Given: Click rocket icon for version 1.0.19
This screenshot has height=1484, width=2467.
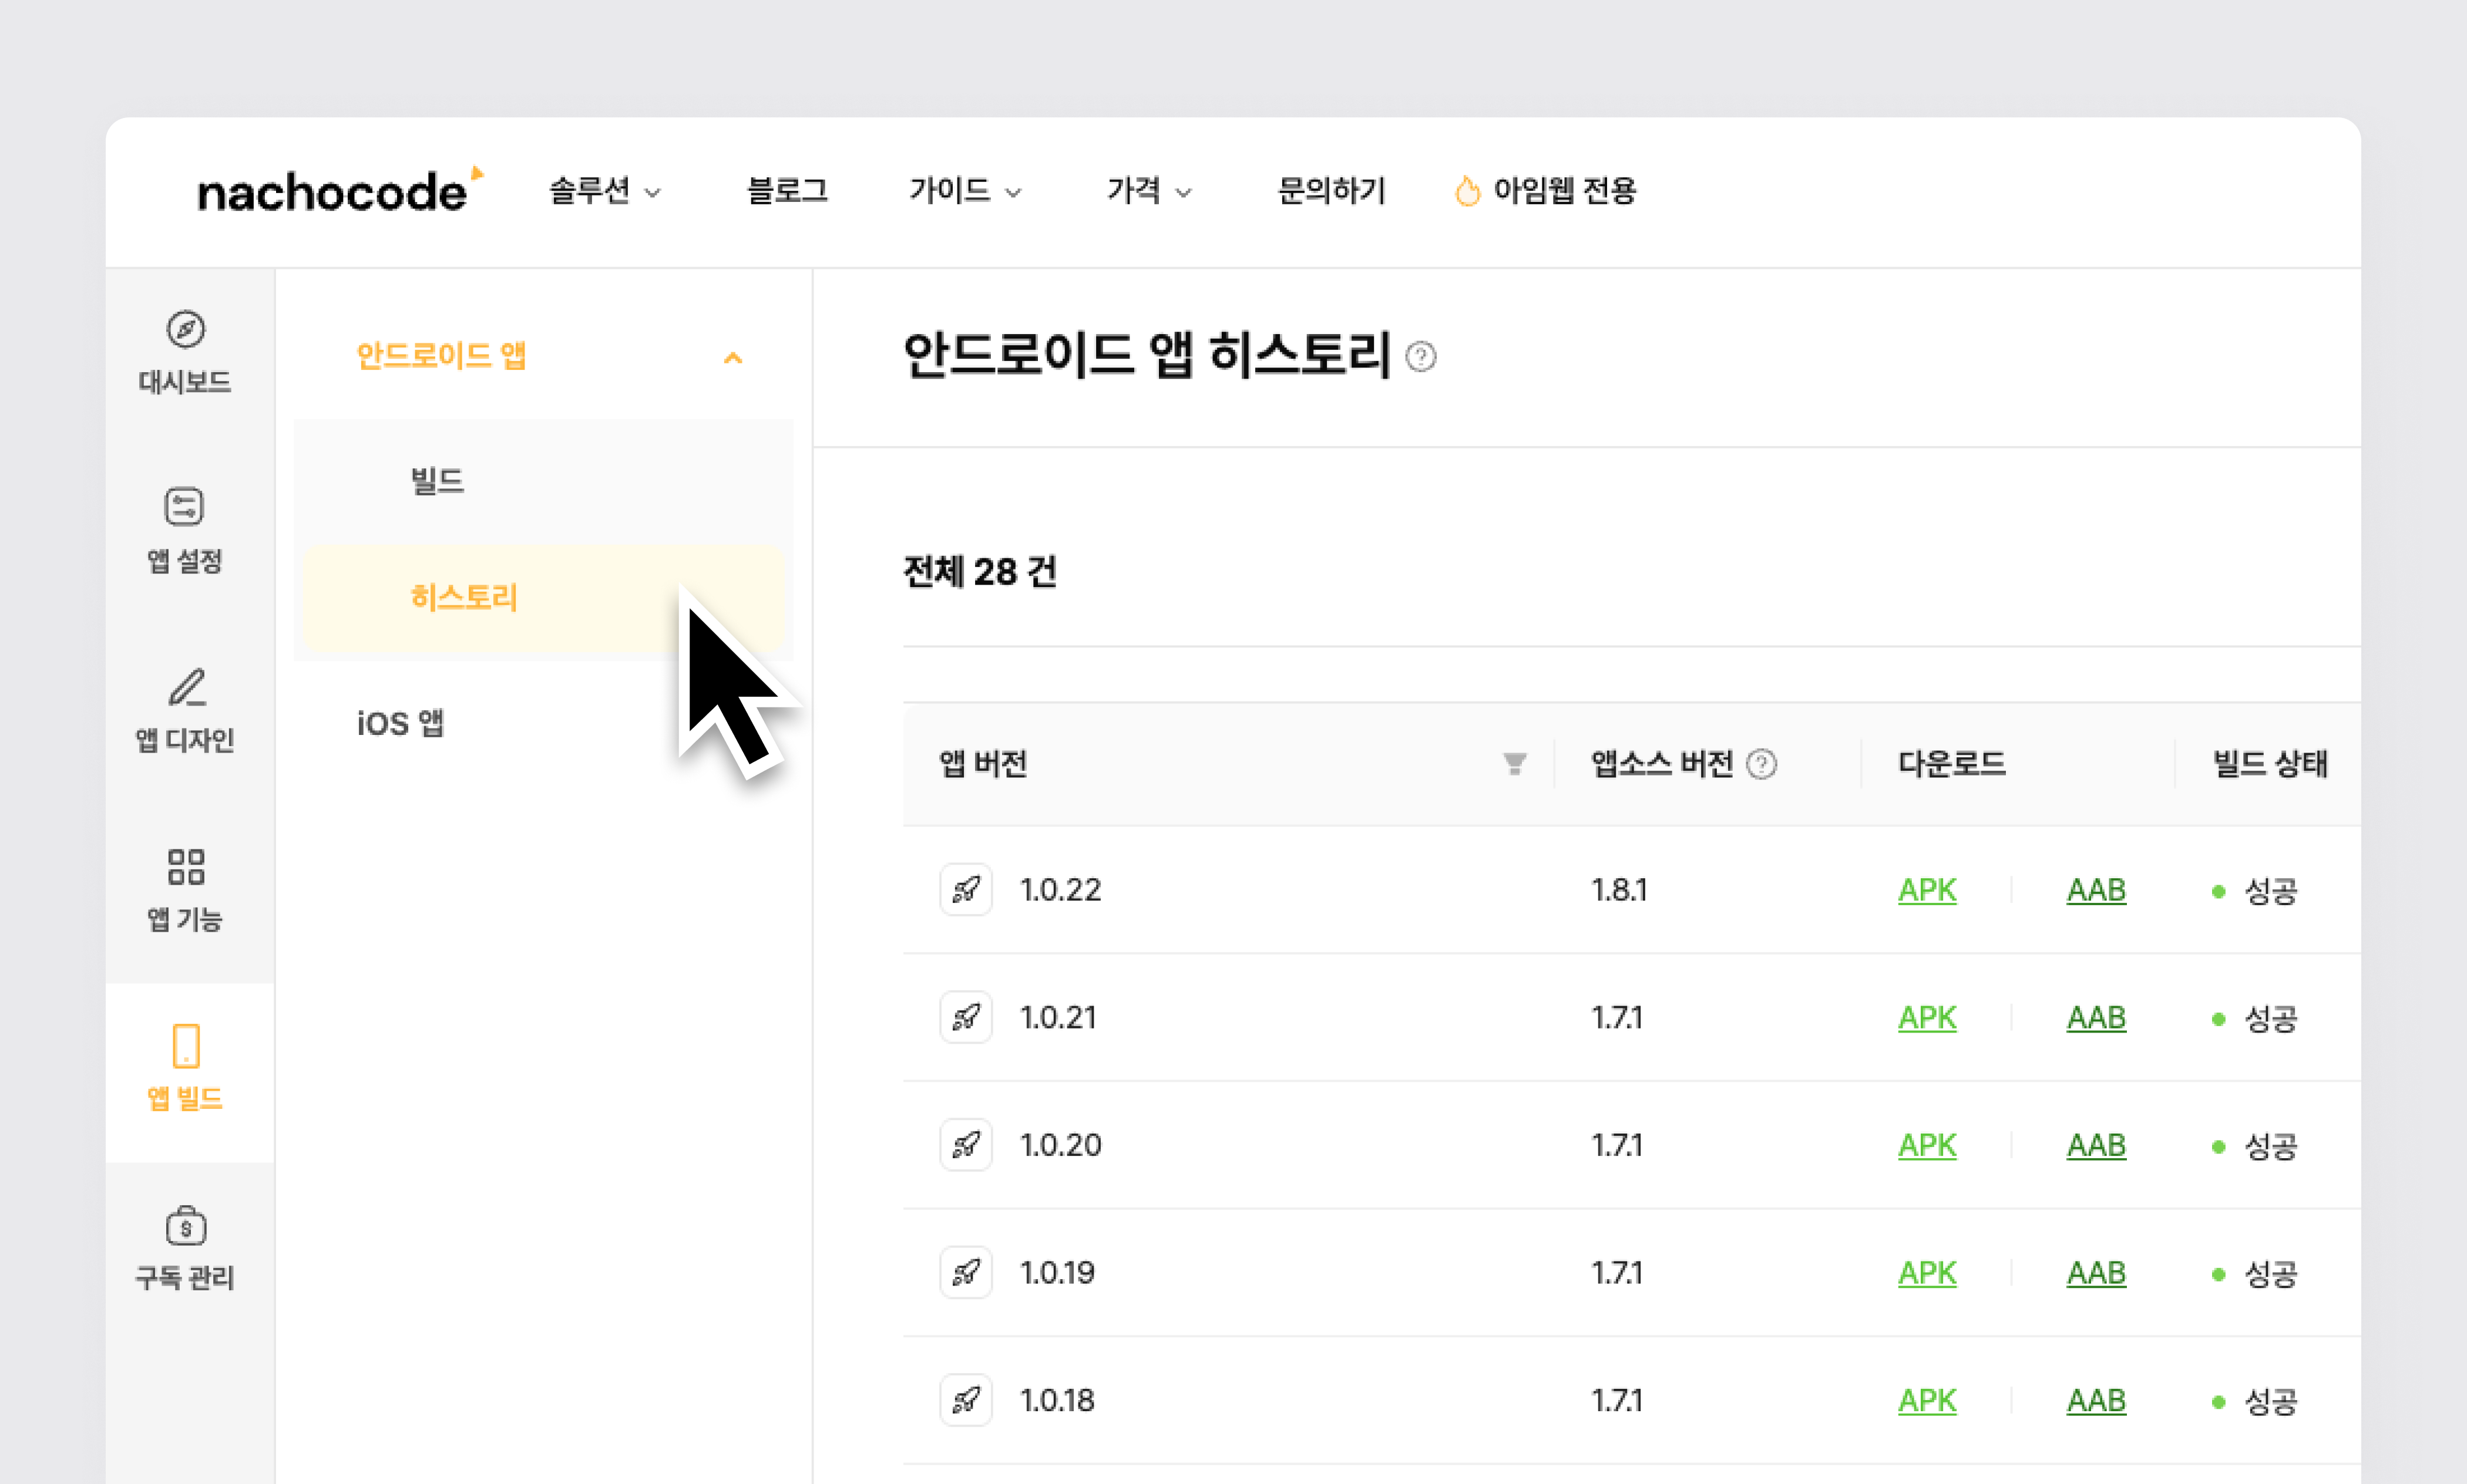Looking at the screenshot, I should point(966,1273).
